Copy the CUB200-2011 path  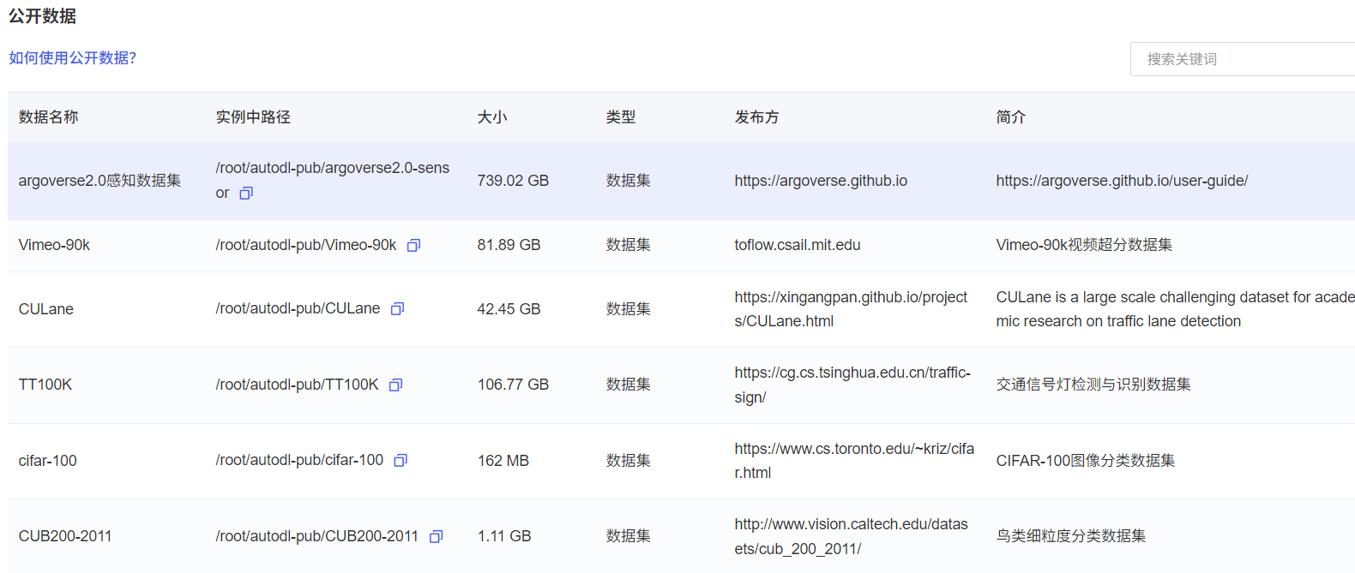pos(436,537)
